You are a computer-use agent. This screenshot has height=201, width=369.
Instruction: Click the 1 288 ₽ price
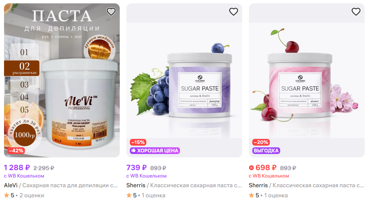tap(17, 168)
